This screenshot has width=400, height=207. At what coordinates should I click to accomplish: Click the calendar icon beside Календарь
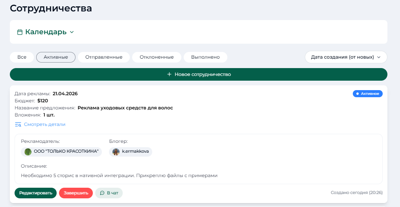[20, 32]
